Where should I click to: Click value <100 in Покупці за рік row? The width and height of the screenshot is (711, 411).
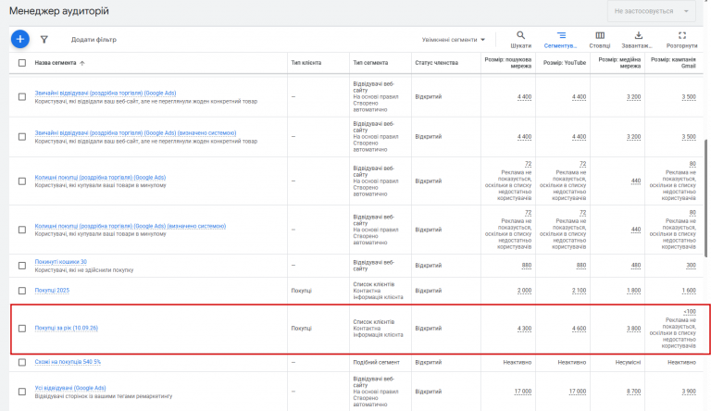click(x=690, y=312)
